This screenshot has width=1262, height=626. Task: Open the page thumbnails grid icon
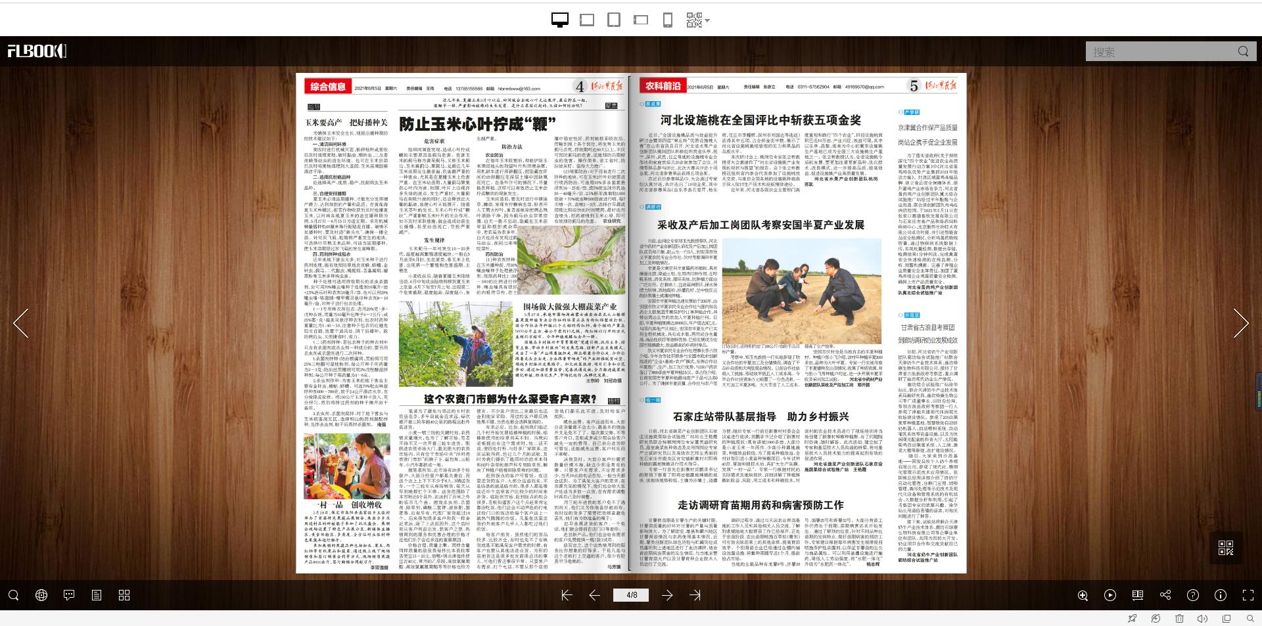point(124,595)
